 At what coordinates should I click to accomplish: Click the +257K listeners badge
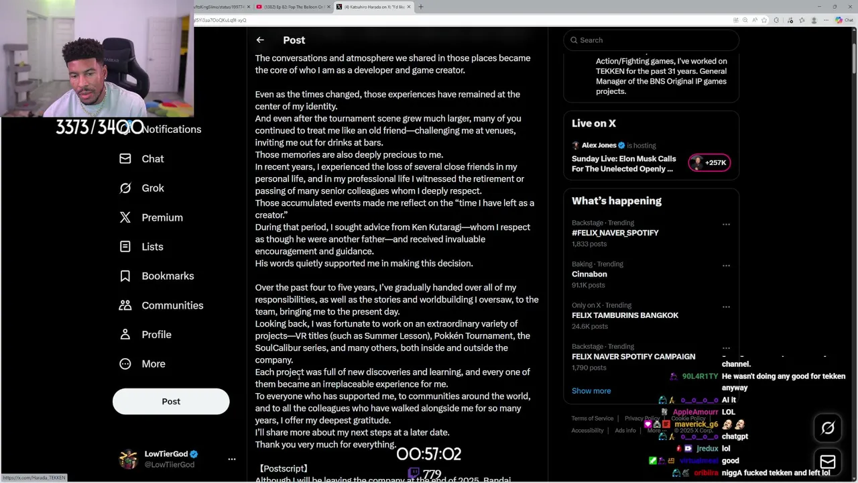tap(709, 162)
